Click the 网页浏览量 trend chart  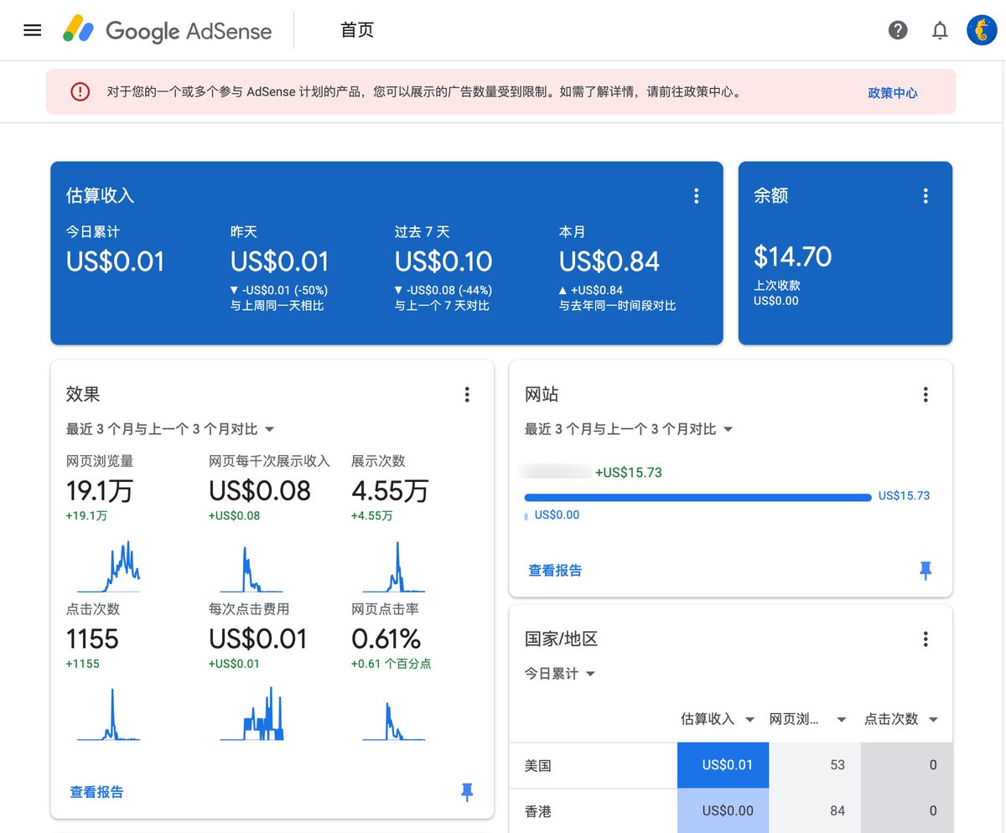pos(108,567)
